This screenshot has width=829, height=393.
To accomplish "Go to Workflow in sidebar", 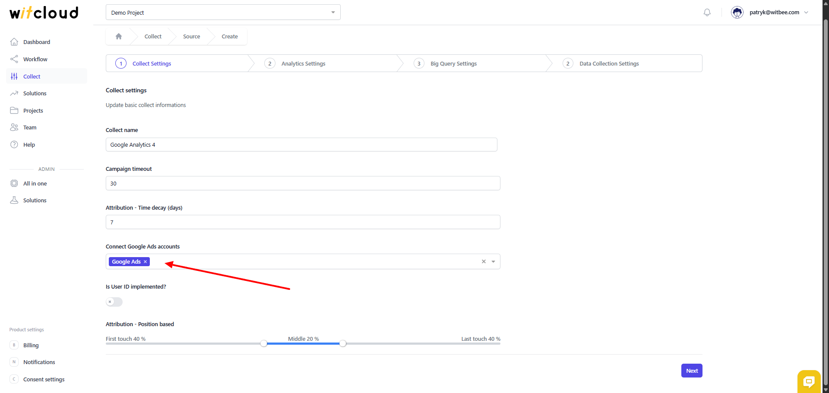I will point(35,59).
